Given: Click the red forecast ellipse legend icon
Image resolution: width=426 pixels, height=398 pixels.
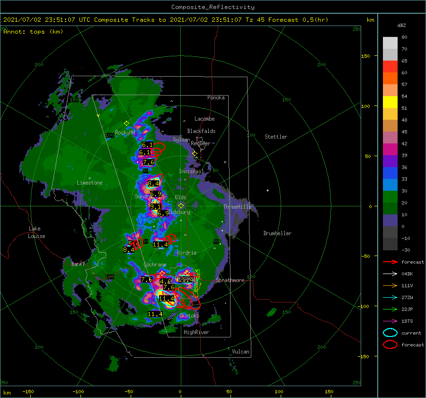Looking at the screenshot, I should (390, 345).
